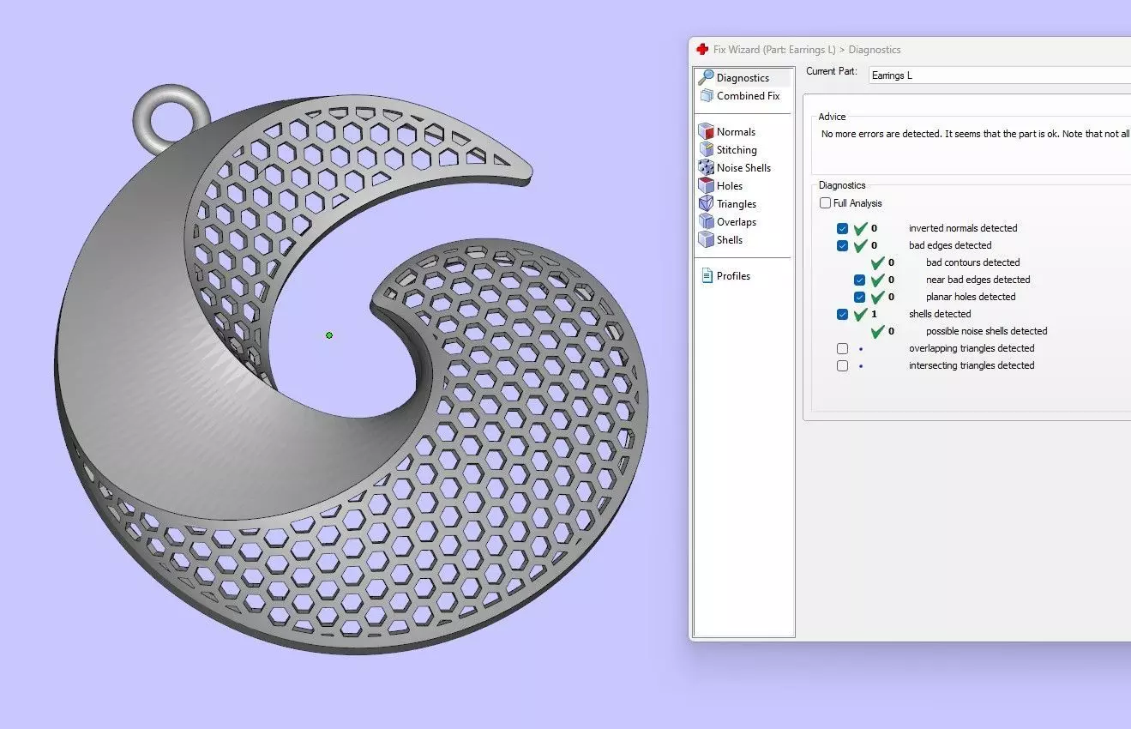
Task: Uncheck planar holes detected checkbox
Action: click(x=859, y=298)
